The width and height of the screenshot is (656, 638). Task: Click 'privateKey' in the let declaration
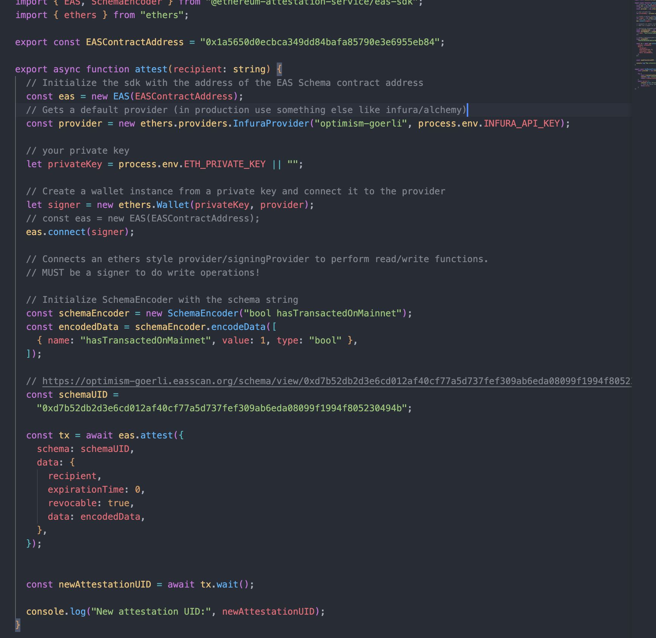click(75, 164)
